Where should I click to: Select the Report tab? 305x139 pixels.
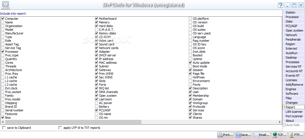[293, 107]
